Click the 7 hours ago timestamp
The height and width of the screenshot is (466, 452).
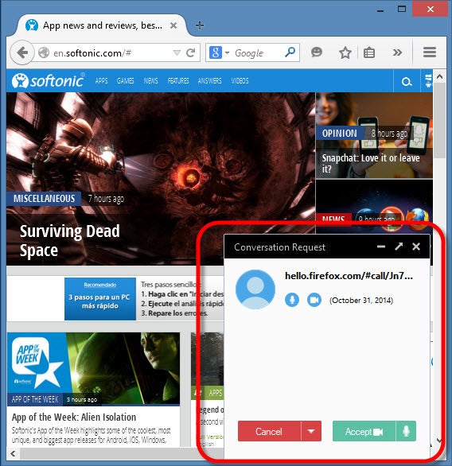[x=106, y=199]
